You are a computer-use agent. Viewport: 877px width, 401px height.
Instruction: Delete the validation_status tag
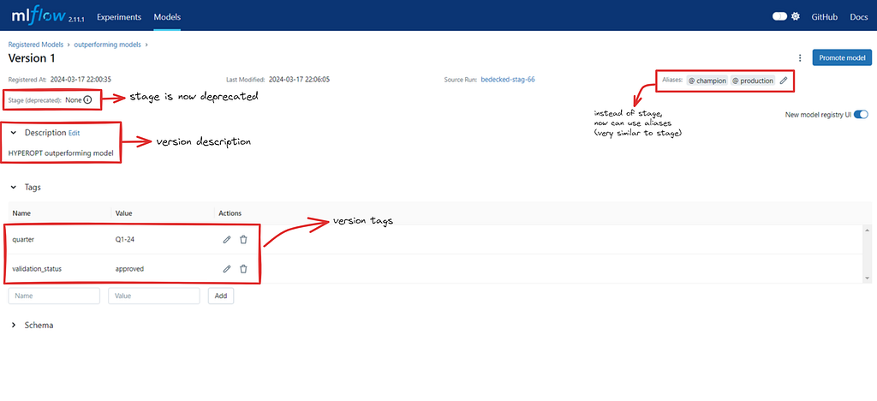(x=243, y=268)
